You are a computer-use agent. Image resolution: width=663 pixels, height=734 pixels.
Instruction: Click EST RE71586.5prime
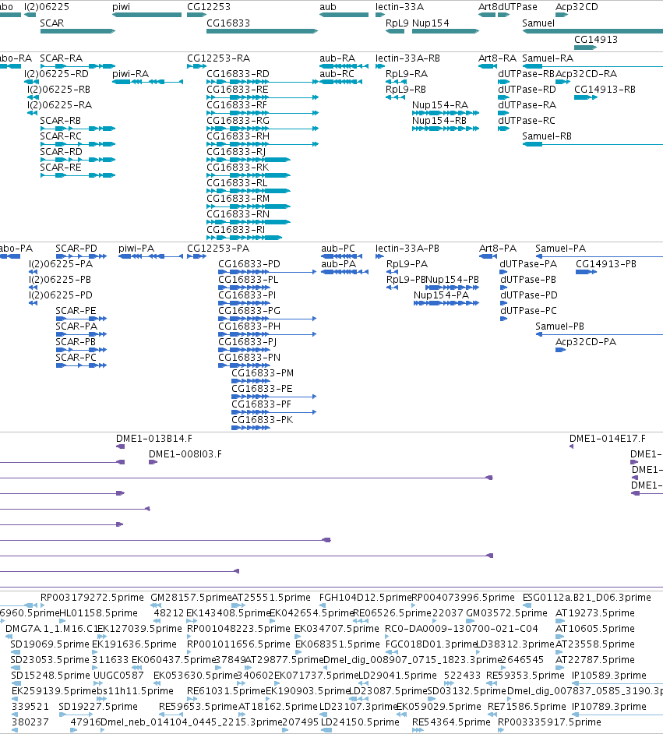click(492, 715)
